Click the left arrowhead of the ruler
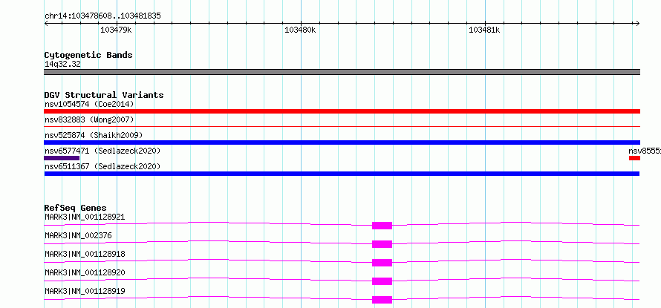 coord(46,23)
